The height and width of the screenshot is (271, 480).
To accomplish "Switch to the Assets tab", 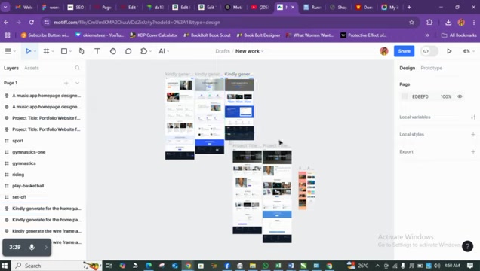I will 32,68.
